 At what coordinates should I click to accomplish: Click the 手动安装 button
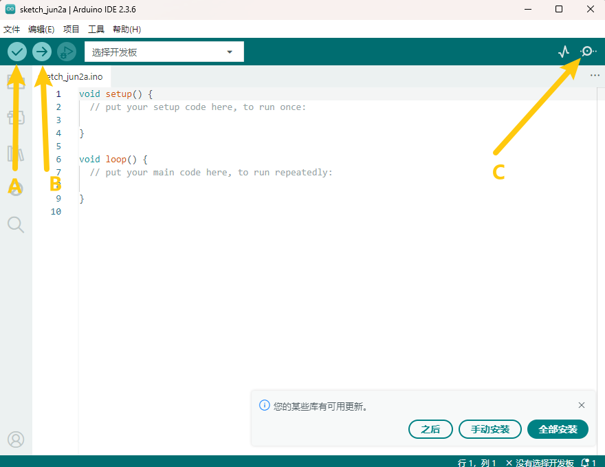click(490, 429)
